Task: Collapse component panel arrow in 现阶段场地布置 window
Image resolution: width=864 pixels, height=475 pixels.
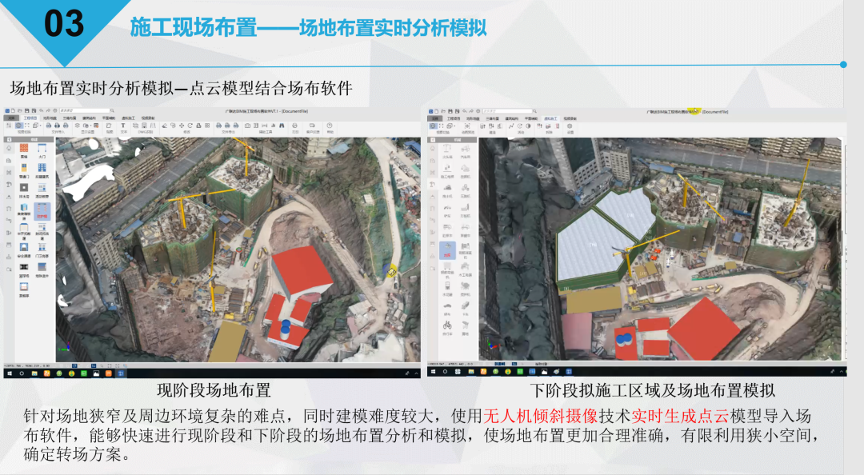Action: [9, 139]
